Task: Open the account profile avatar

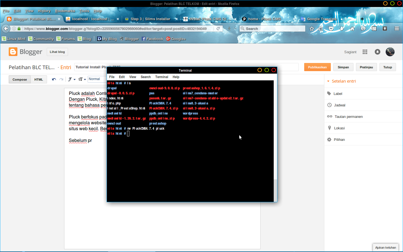Action: pyautogui.click(x=390, y=52)
